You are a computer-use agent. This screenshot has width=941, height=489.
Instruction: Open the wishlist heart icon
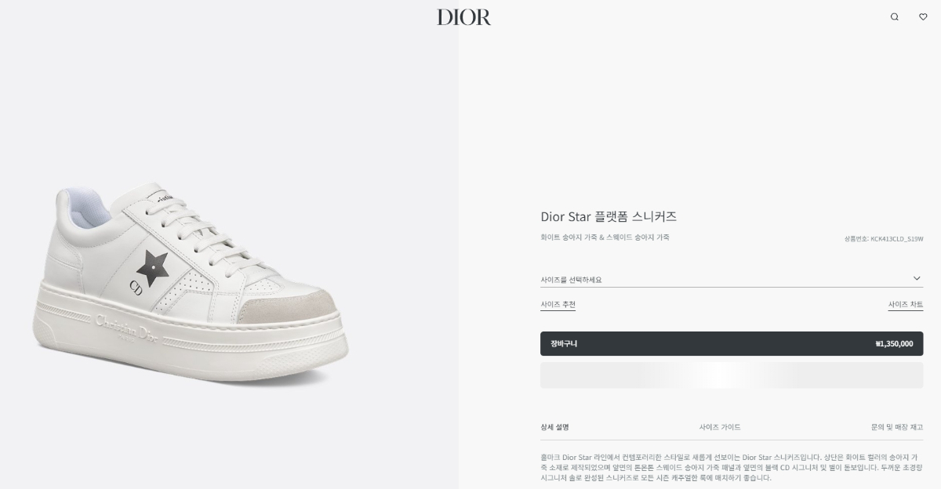923,16
